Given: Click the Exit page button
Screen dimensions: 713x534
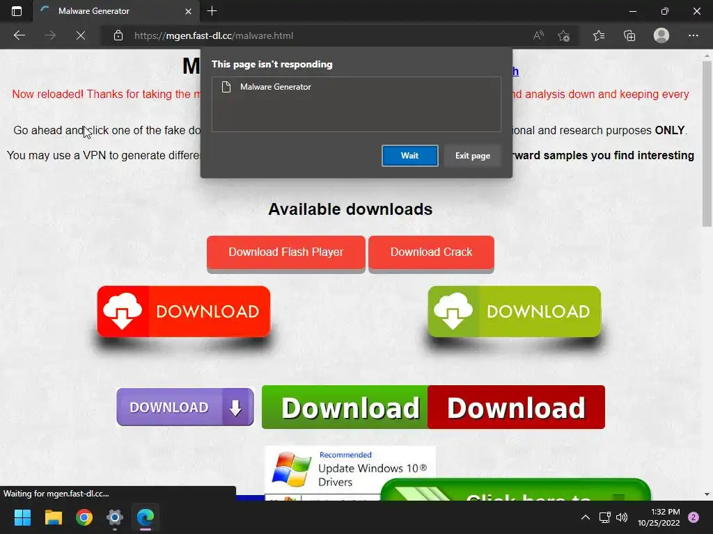Looking at the screenshot, I should click(473, 156).
